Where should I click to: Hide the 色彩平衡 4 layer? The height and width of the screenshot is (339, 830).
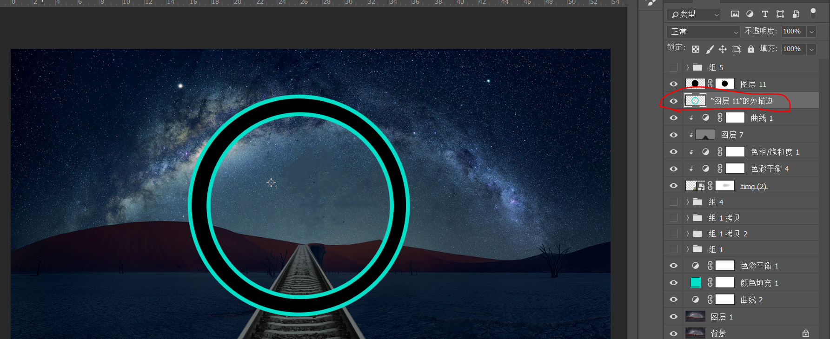673,169
